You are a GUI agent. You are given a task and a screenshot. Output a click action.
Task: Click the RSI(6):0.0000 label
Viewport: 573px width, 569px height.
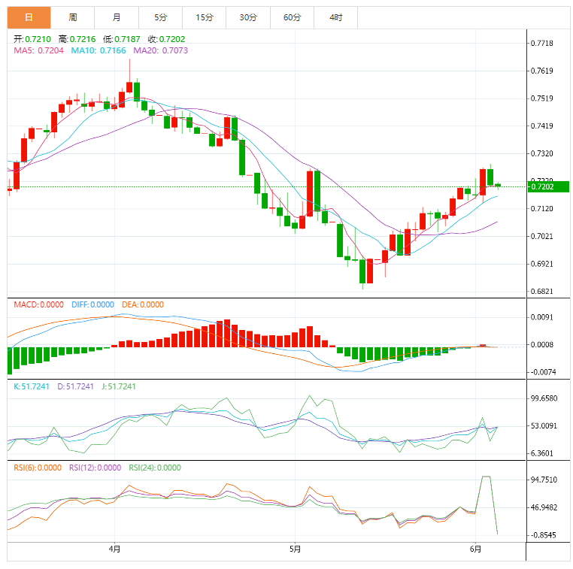click(38, 468)
